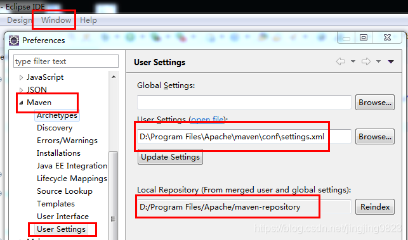Click the Global Settings path field
The image size is (408, 240).
pyautogui.click(x=244, y=103)
